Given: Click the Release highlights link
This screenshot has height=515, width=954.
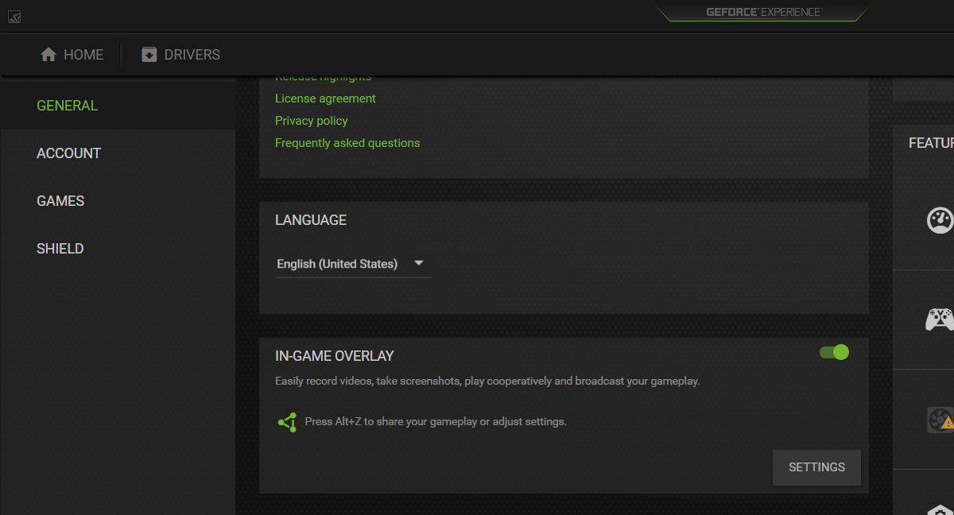Looking at the screenshot, I should (323, 78).
